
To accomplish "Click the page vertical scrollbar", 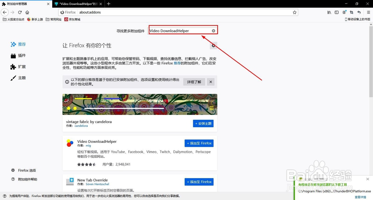I will (x=371, y=62).
